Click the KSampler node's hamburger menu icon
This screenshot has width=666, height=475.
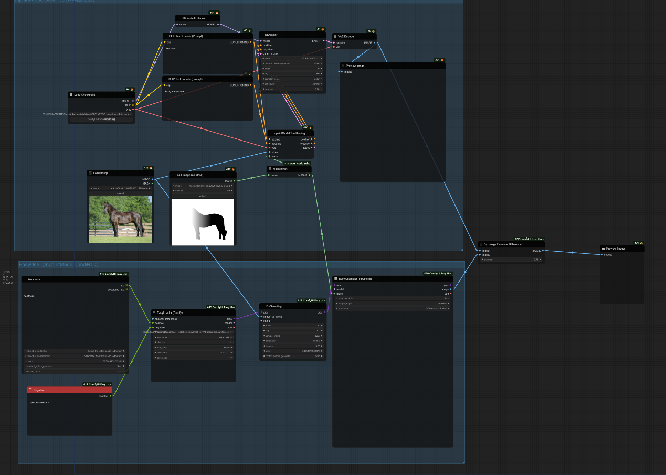click(x=262, y=35)
